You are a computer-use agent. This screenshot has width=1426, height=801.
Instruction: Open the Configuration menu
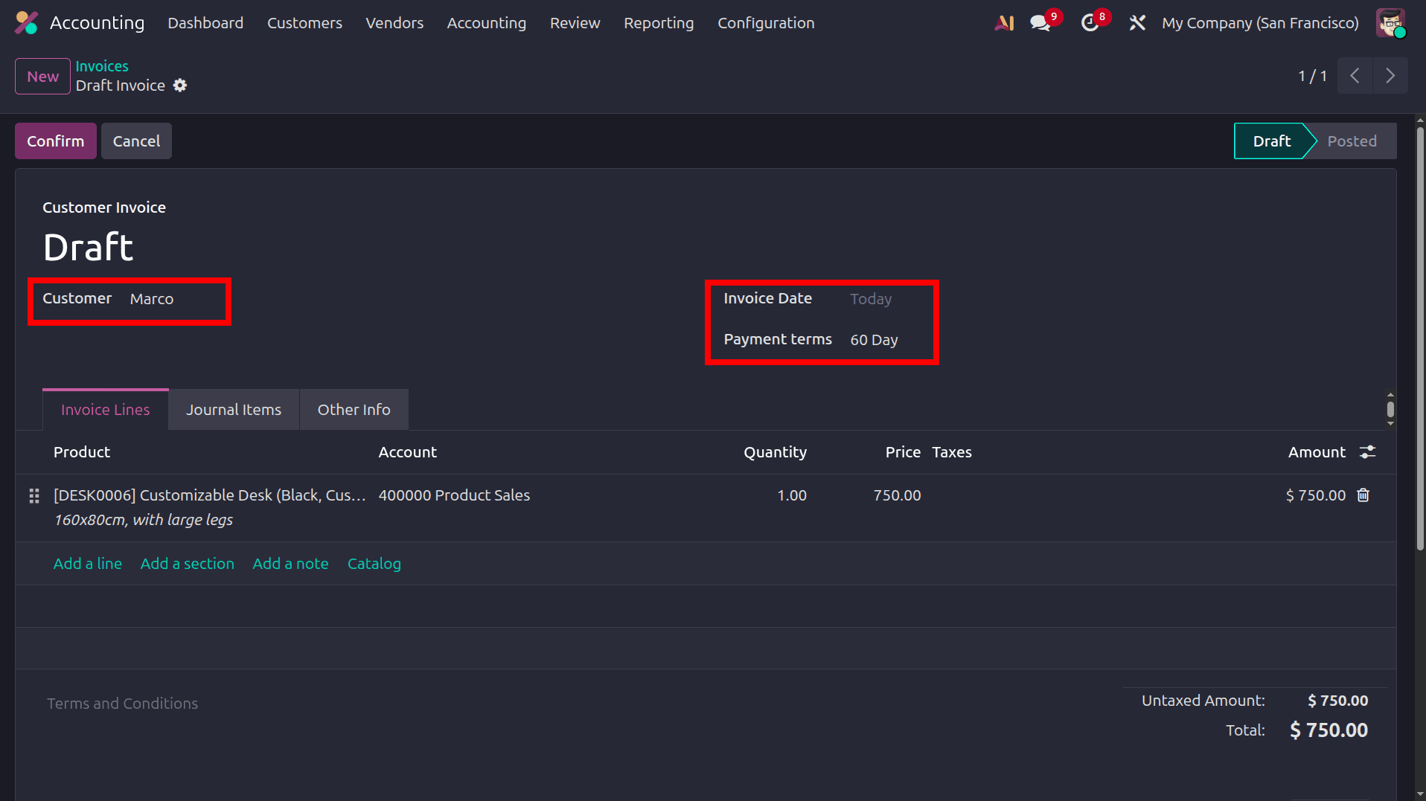[x=766, y=23]
